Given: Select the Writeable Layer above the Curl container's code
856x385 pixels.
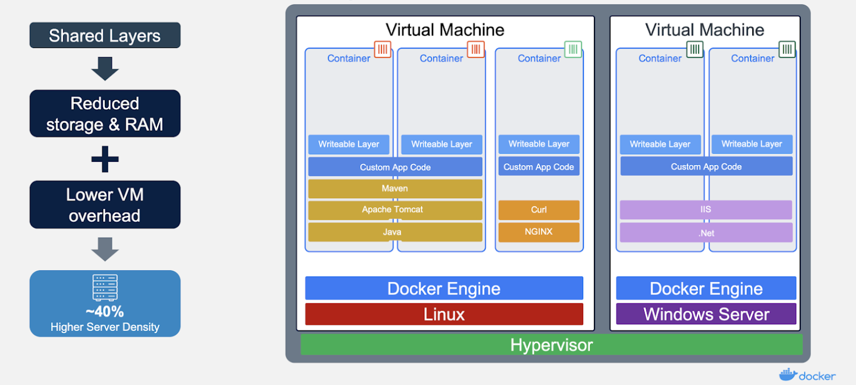Looking at the screenshot, I should click(x=539, y=144).
